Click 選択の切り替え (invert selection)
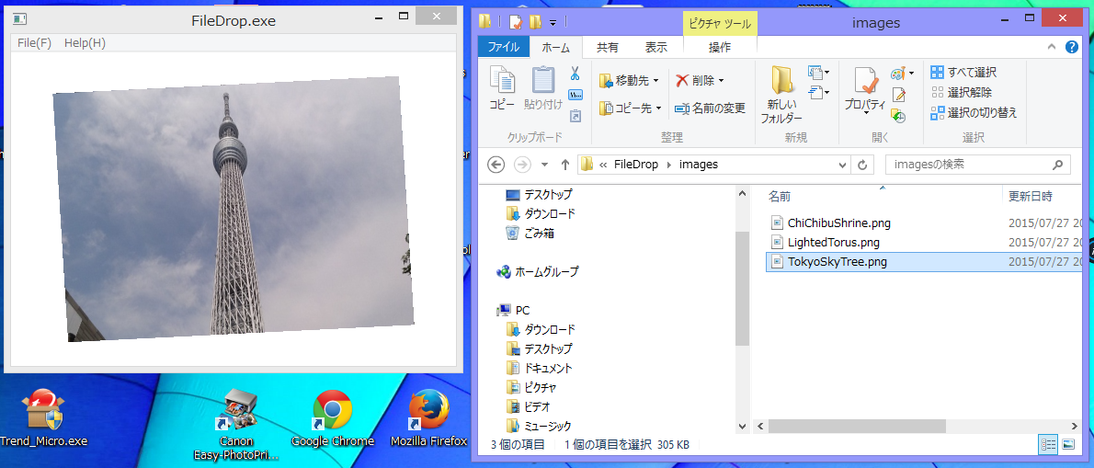This screenshot has height=468, width=1094. click(x=974, y=112)
